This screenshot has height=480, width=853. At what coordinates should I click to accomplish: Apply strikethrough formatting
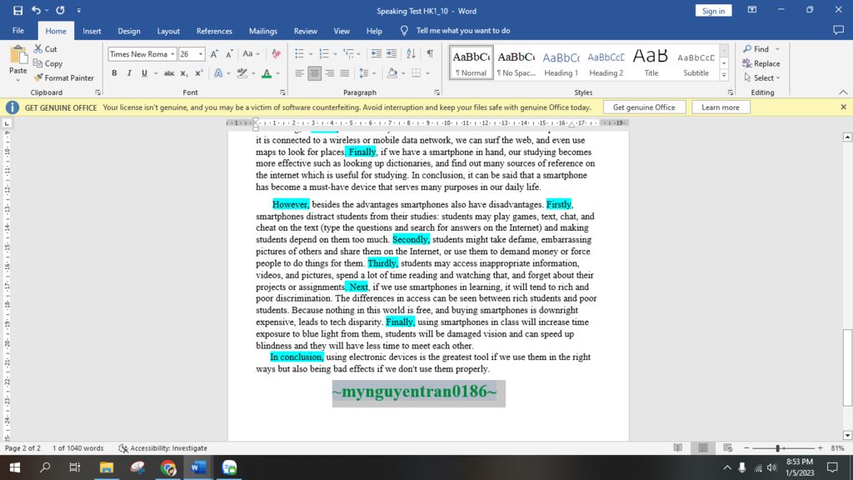pyautogui.click(x=169, y=73)
